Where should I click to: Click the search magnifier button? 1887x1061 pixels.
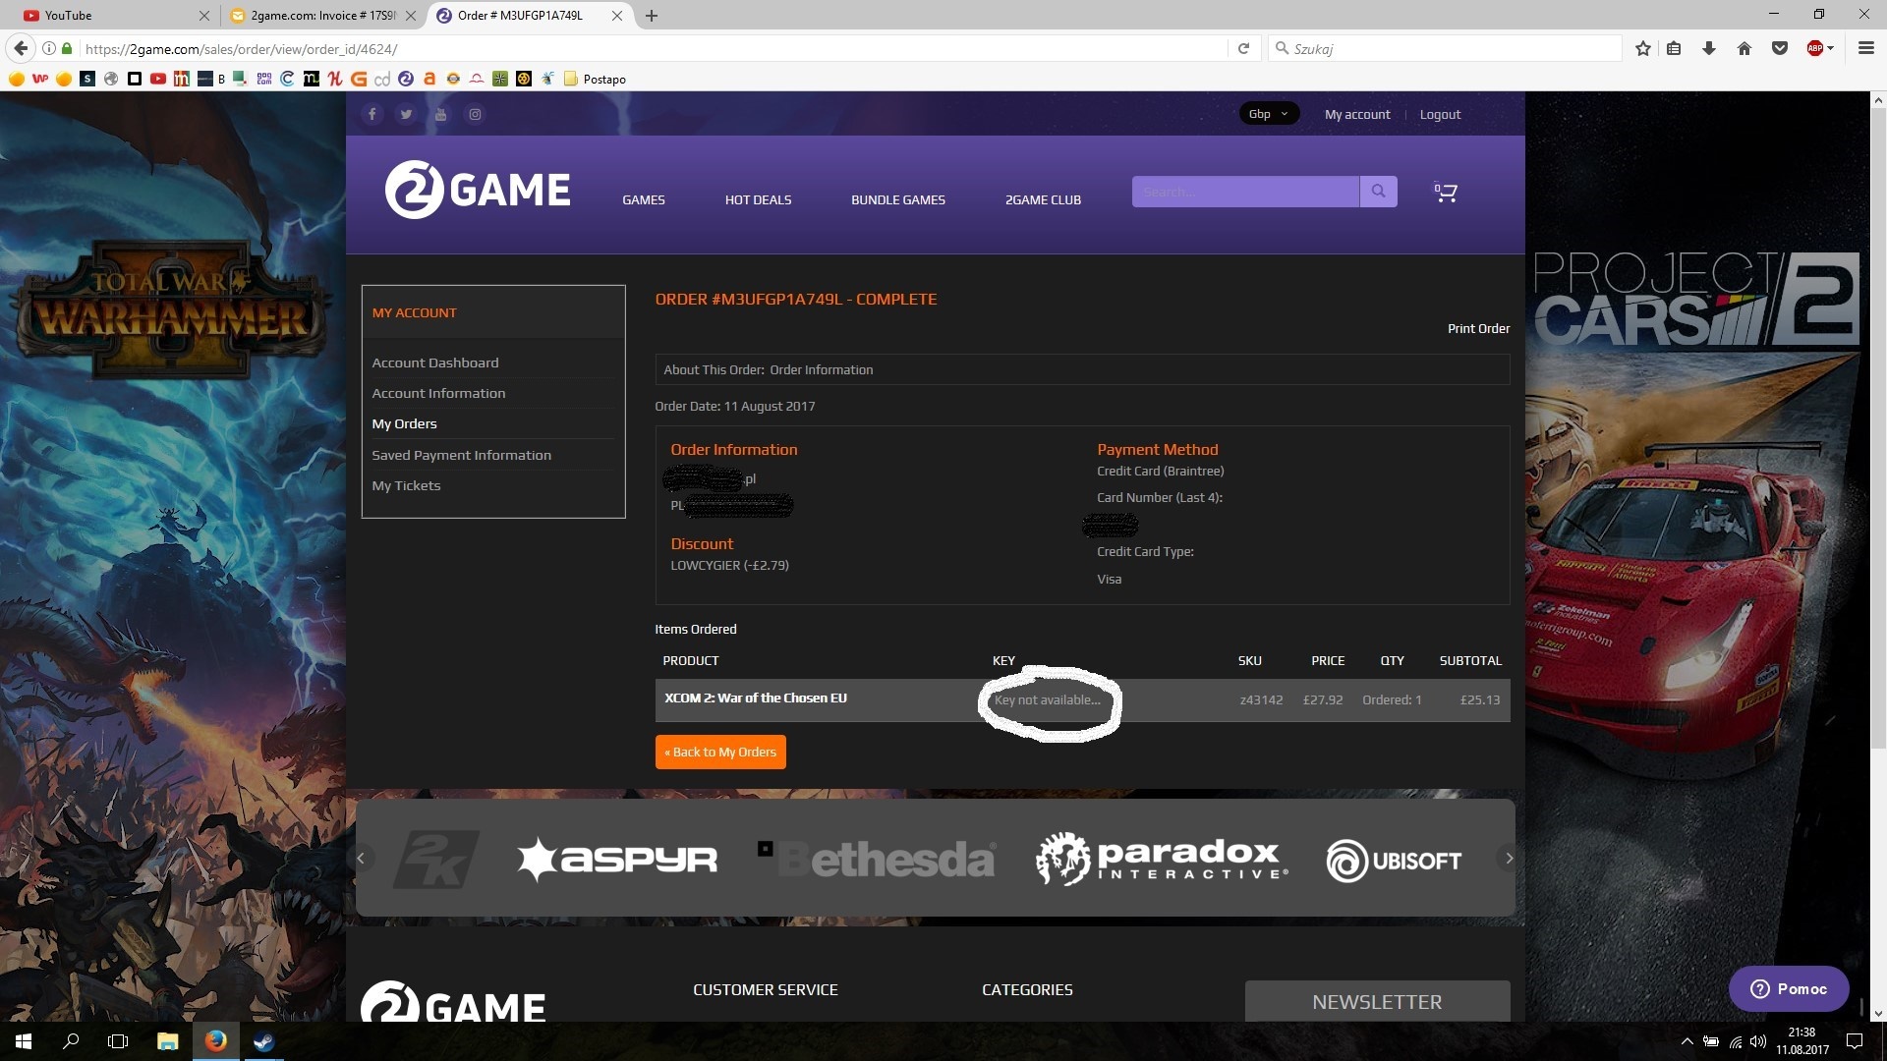(x=1378, y=192)
